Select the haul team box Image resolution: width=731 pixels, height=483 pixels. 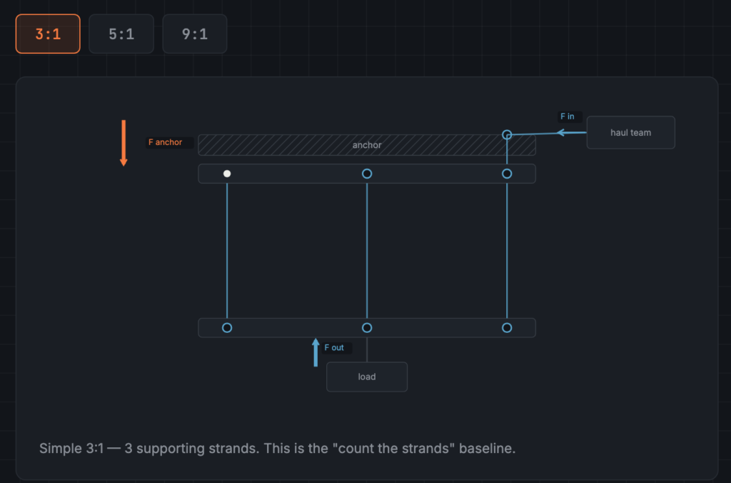pyautogui.click(x=631, y=132)
